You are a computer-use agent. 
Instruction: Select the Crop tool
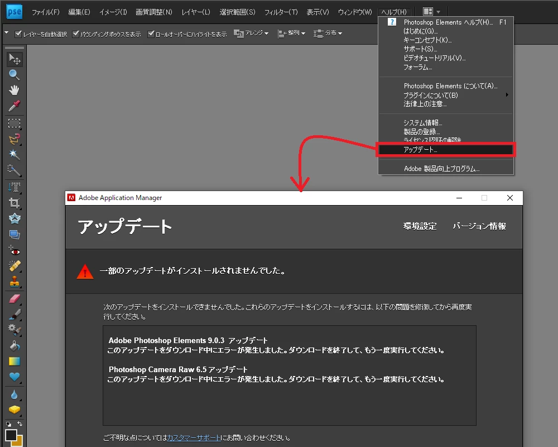tap(15, 203)
